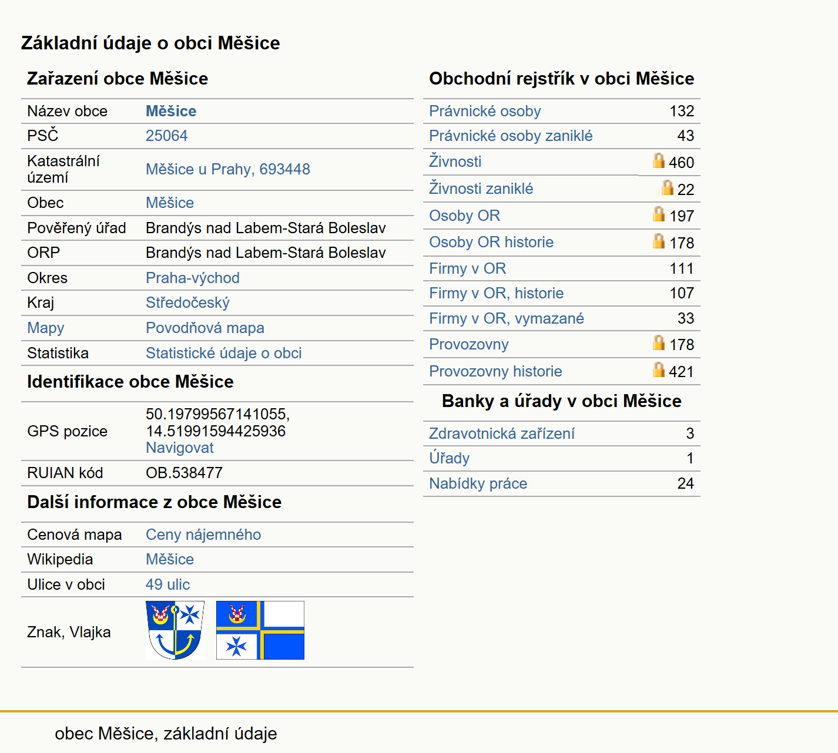Click the Mapy link
This screenshot has height=753, width=838.
point(46,328)
